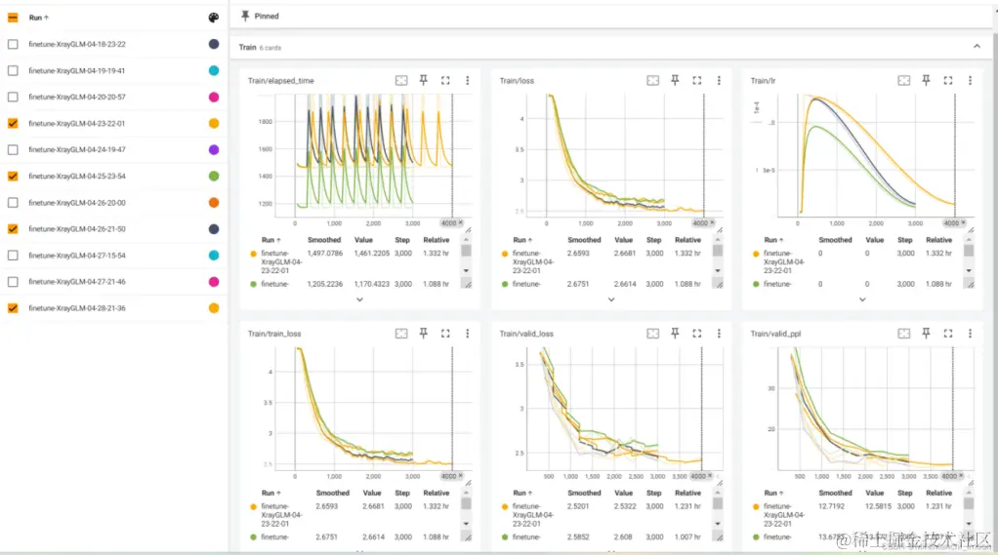This screenshot has width=998, height=556.
Task: Open more options for Train/valid_loss card
Action: (x=719, y=333)
